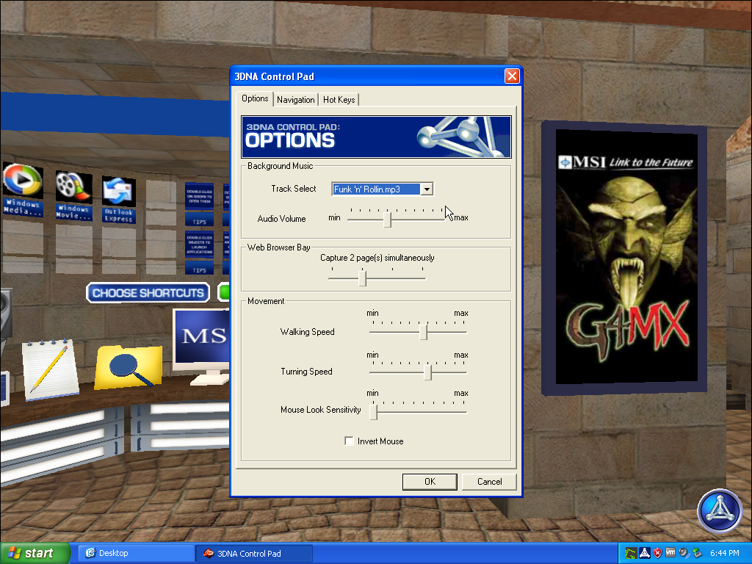Image resolution: width=752 pixels, height=564 pixels.
Task: Click the MS computer monitor object
Action: (201, 345)
